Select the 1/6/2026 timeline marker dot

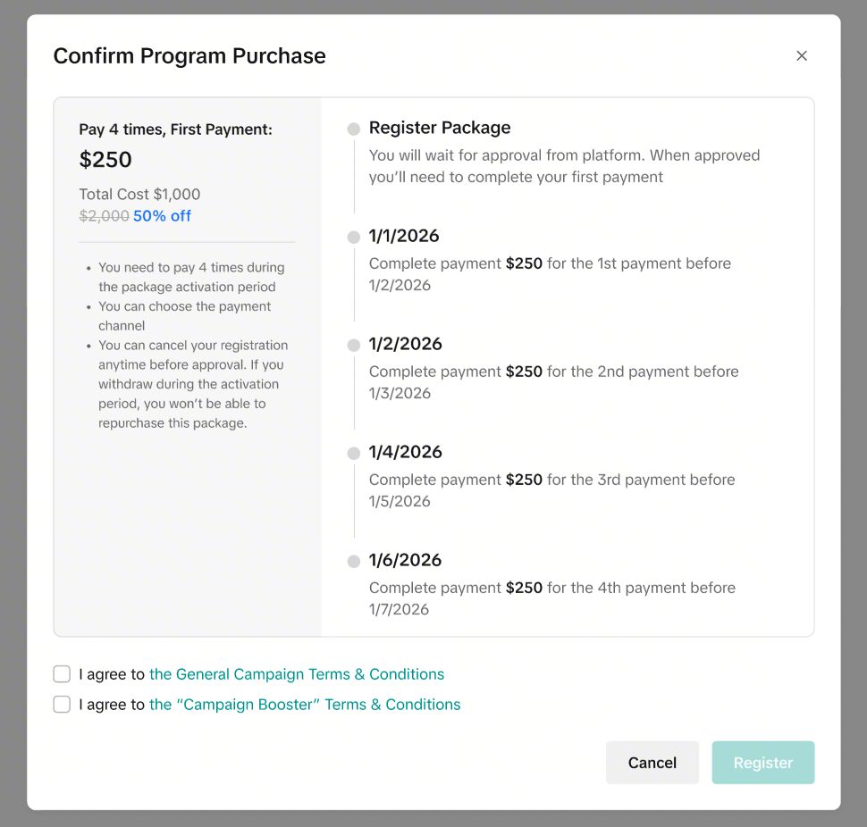tap(354, 561)
